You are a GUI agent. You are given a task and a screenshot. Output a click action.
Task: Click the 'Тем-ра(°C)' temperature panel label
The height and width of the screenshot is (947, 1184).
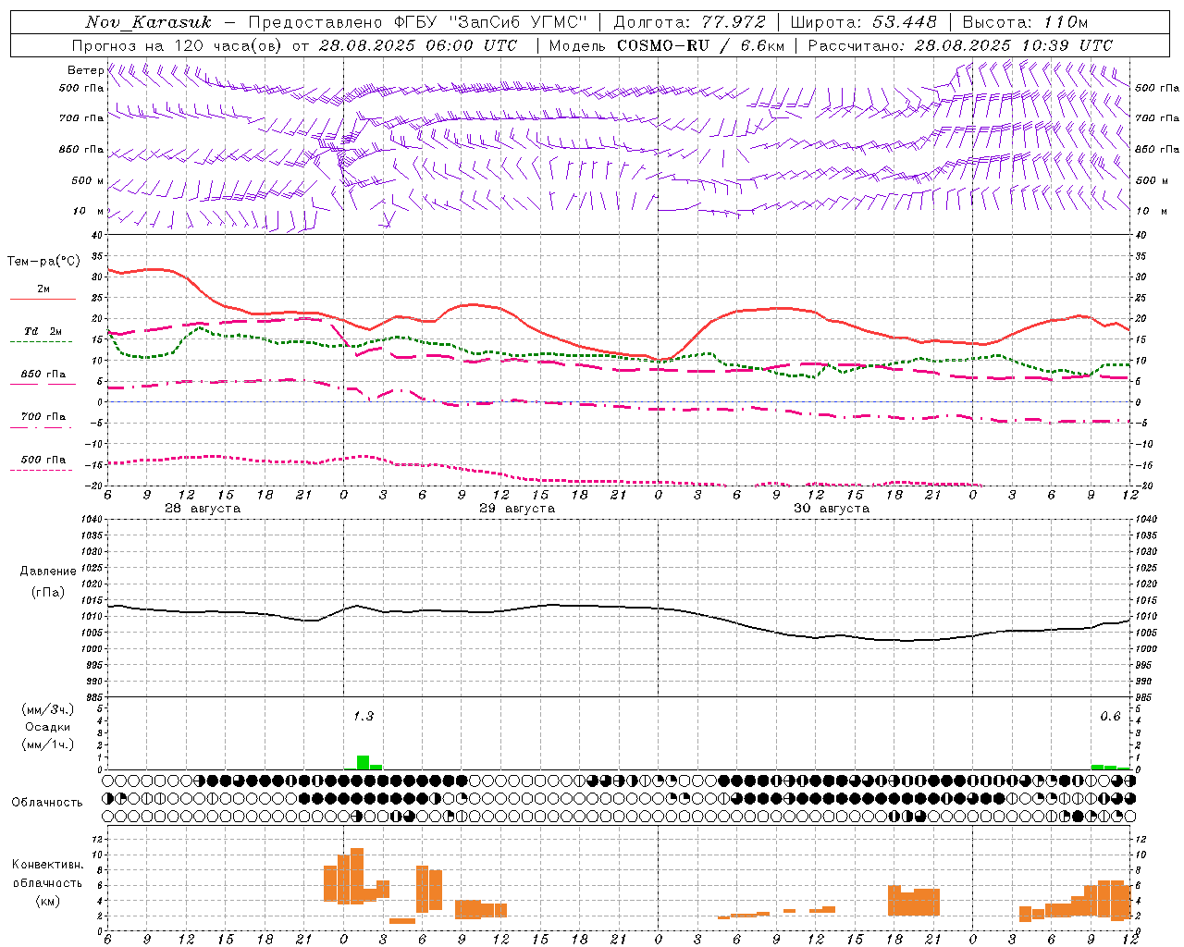coord(43,262)
